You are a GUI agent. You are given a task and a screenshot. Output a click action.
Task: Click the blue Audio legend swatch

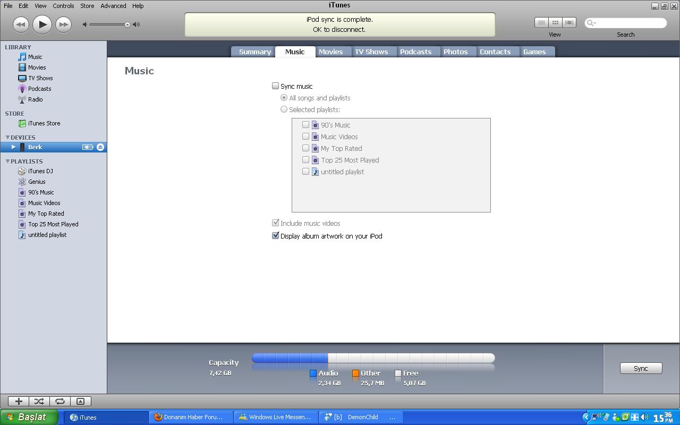(313, 373)
